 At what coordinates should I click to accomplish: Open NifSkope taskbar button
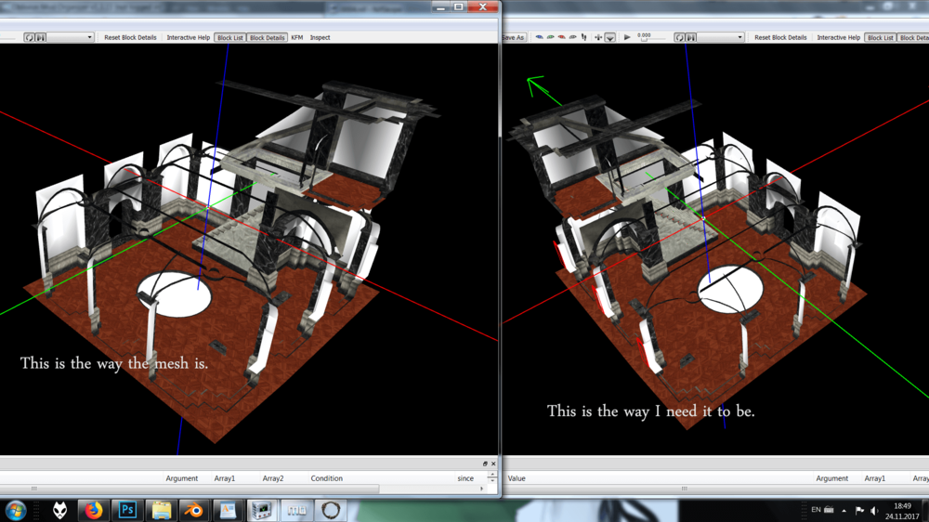[x=262, y=510]
